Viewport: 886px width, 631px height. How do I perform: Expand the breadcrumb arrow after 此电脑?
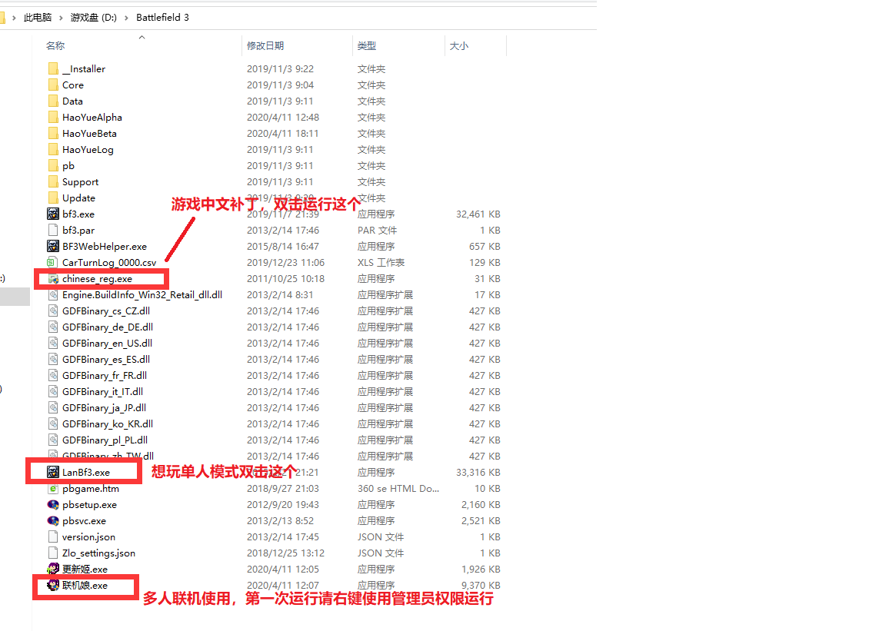(58, 17)
